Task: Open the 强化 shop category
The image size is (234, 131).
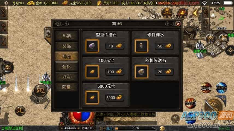Action: (66, 67)
